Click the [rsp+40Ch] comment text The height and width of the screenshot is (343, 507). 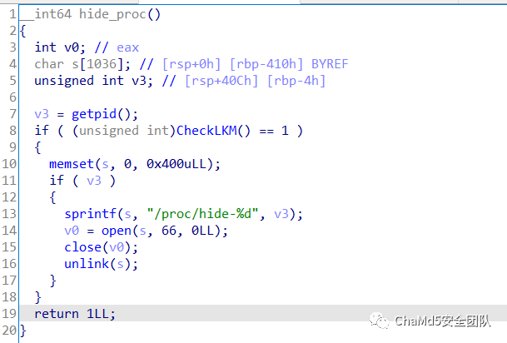click(221, 81)
